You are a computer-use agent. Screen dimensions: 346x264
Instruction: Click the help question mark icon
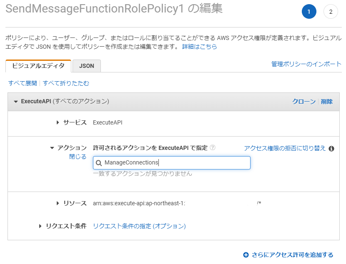tap(213, 148)
